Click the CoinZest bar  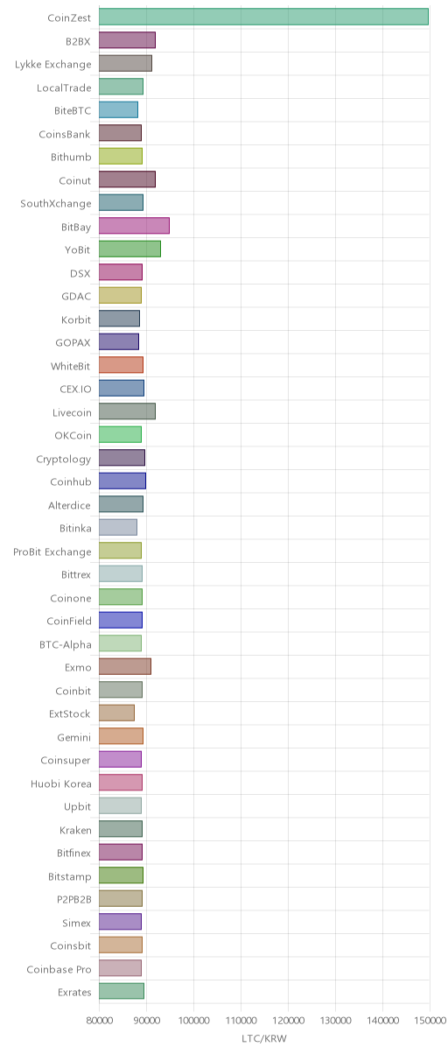263,17
